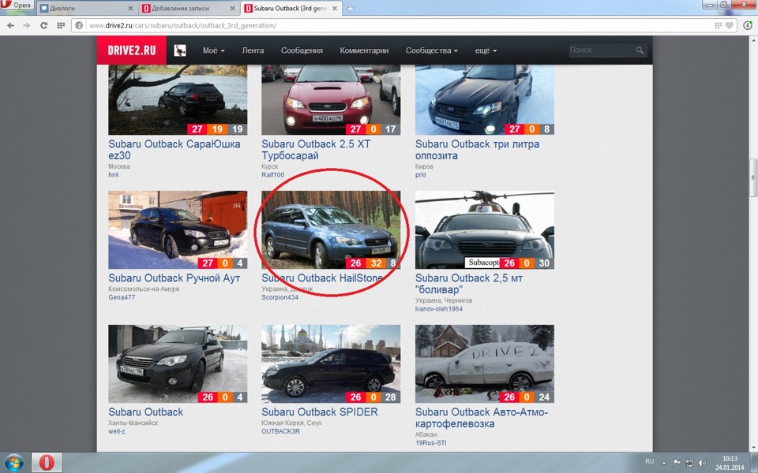Open the Сообщения menu item
This screenshot has height=473, width=758.
click(302, 50)
